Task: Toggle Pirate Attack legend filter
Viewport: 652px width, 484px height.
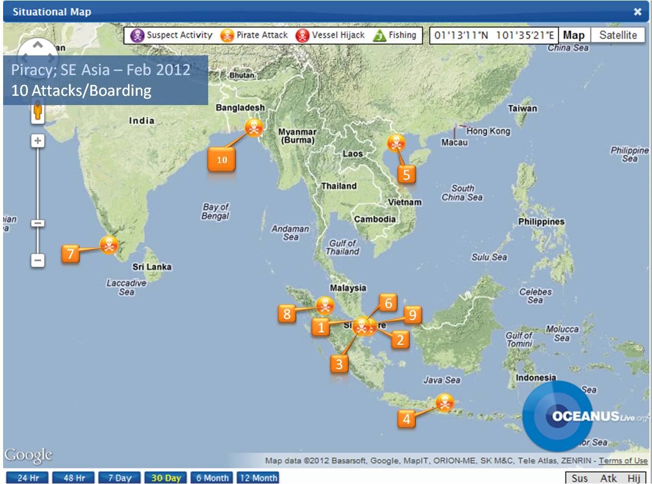Action: [254, 35]
